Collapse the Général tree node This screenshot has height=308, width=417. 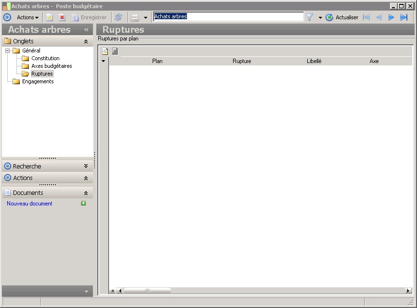[7, 51]
